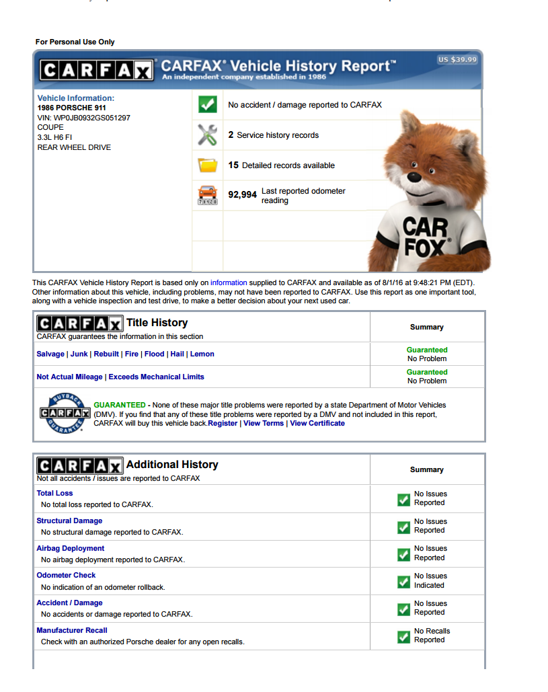The height and width of the screenshot is (692, 548).
Task: Click the Car Fox mascot image
Action: coord(430,192)
